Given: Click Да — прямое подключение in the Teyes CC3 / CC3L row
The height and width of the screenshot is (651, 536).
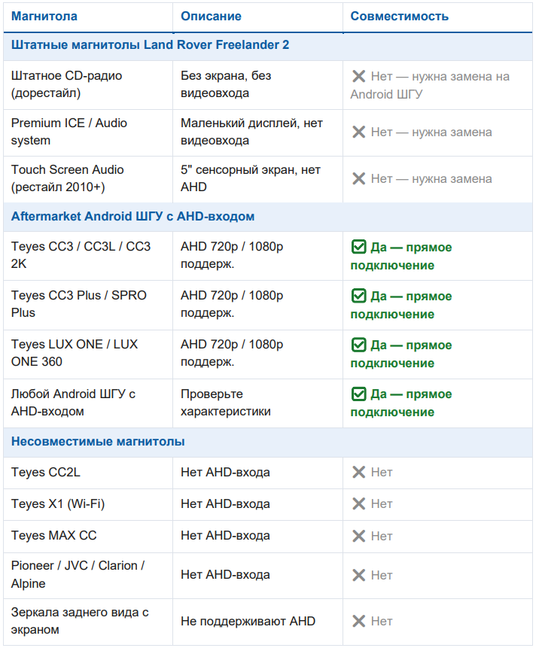Looking at the screenshot, I should pos(401,256).
